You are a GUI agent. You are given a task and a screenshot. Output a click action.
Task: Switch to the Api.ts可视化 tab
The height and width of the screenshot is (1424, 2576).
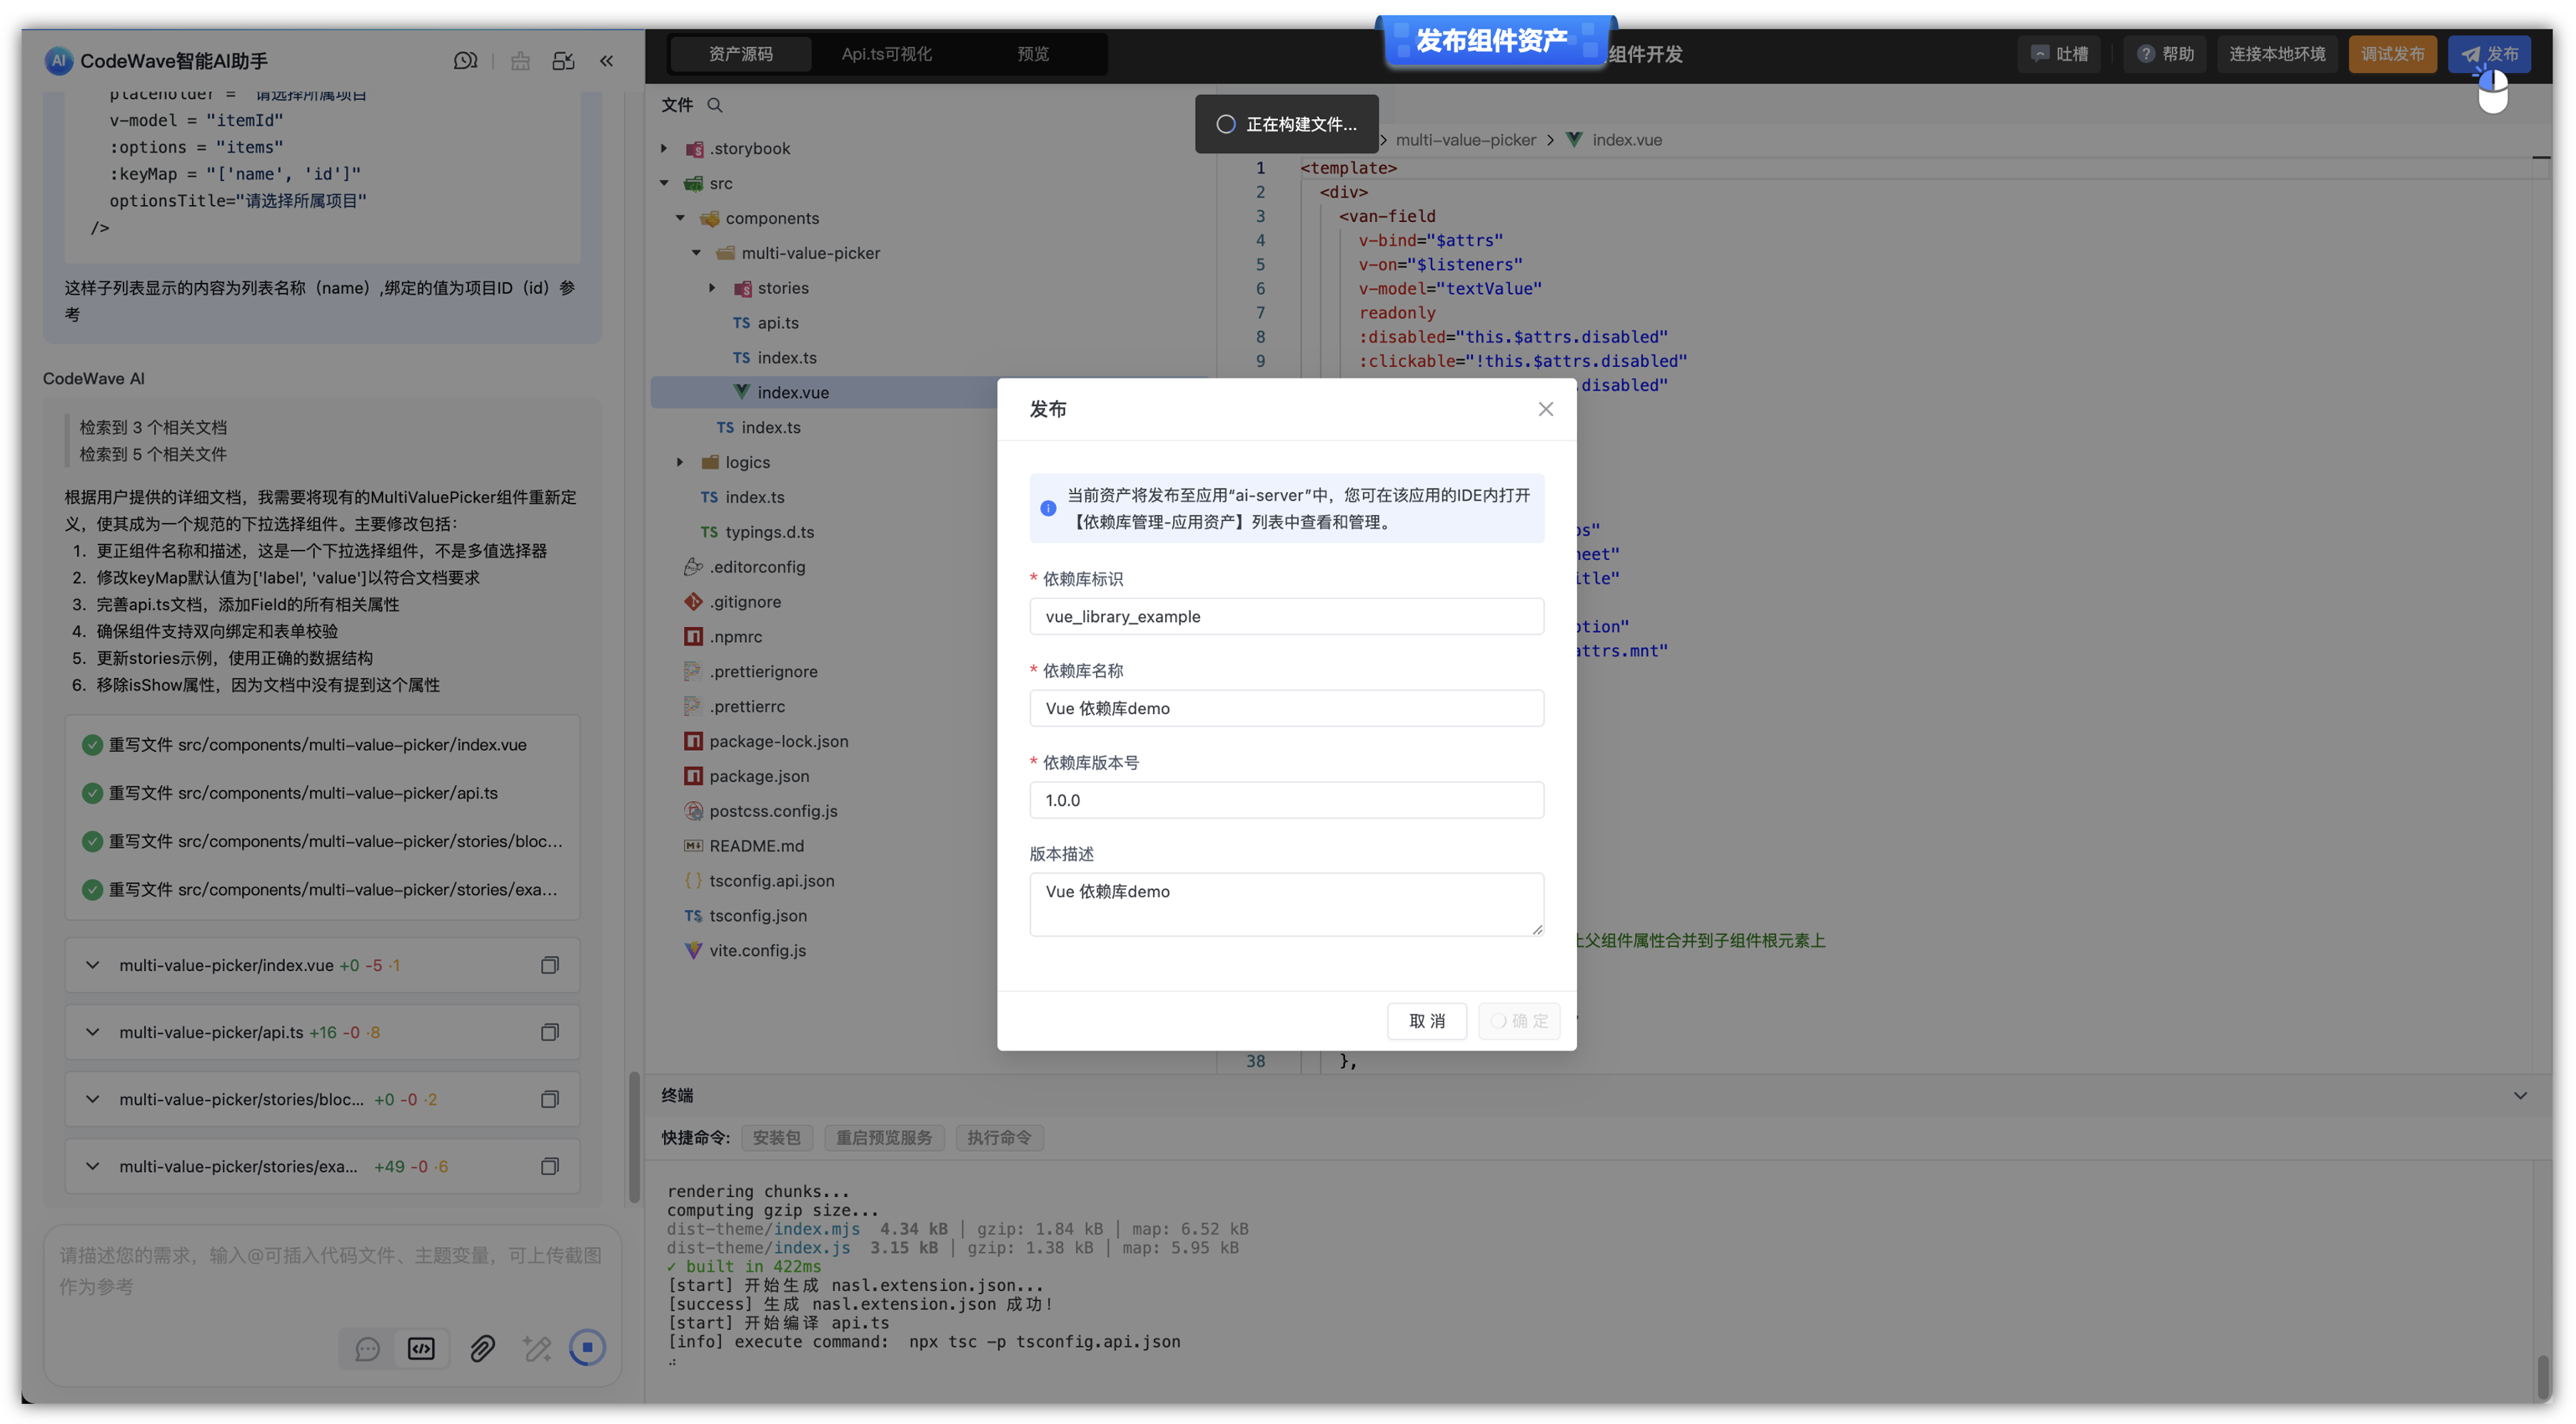[885, 54]
